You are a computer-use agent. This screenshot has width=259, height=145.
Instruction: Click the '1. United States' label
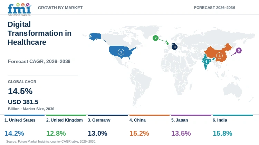20,120
